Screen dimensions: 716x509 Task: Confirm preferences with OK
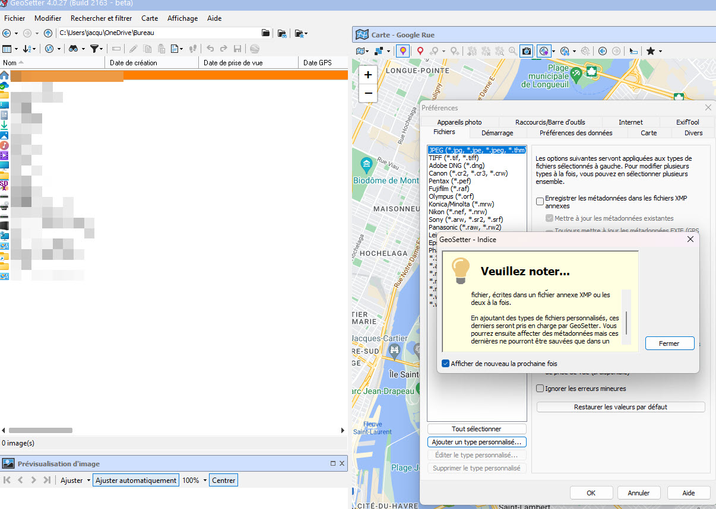pyautogui.click(x=591, y=492)
